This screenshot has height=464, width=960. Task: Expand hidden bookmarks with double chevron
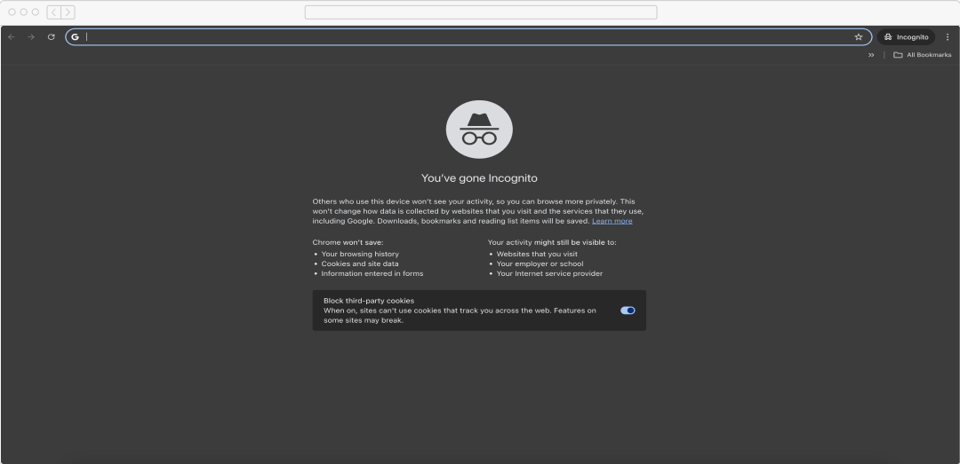click(x=871, y=55)
